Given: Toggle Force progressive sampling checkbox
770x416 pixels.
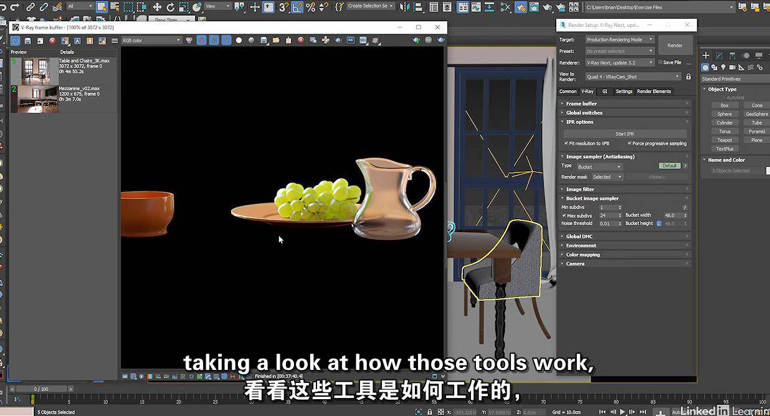Looking at the screenshot, I should tap(630, 143).
